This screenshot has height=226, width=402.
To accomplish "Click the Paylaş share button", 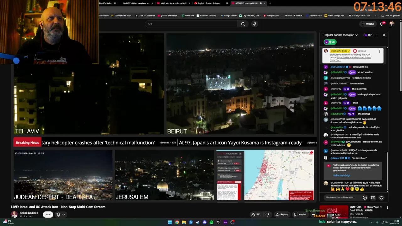I will point(282,215).
